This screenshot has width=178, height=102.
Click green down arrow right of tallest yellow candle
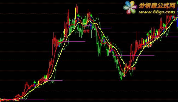pos(78,15)
